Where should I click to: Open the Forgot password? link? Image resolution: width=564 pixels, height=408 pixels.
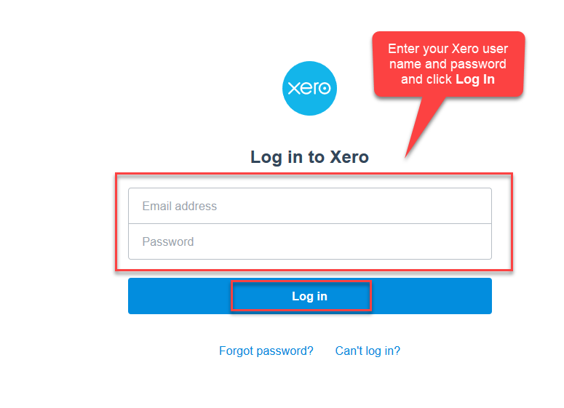coord(266,351)
